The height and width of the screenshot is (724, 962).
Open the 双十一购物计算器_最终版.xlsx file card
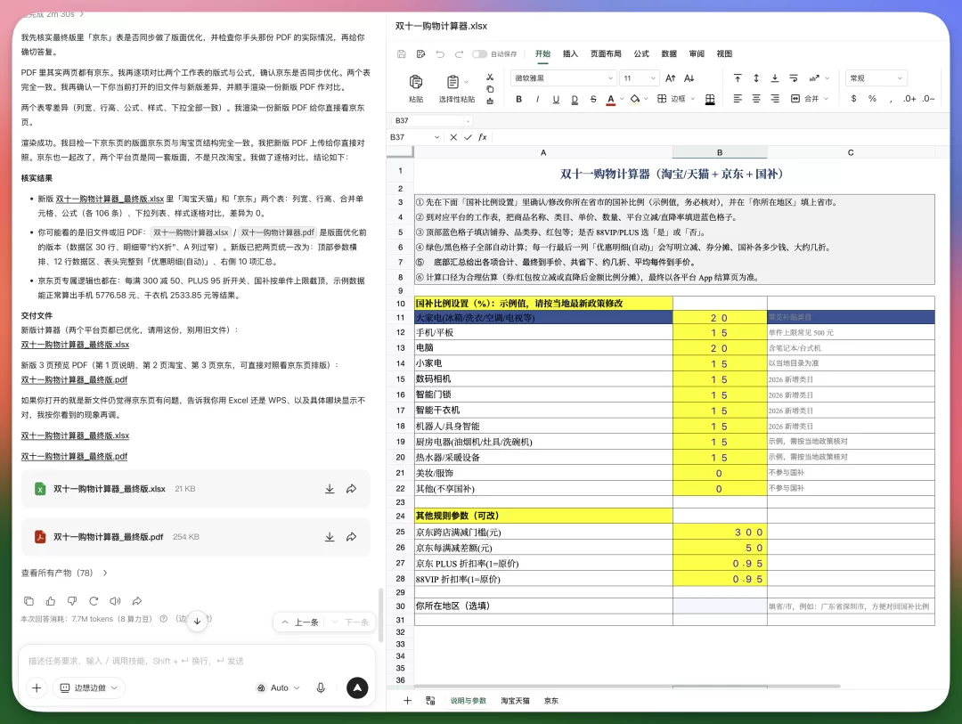(x=196, y=489)
